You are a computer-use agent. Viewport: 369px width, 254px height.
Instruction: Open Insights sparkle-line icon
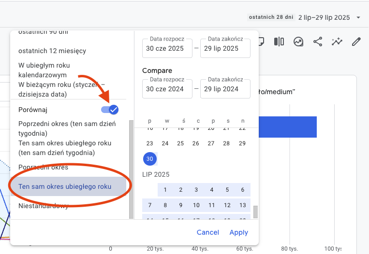[337, 42]
